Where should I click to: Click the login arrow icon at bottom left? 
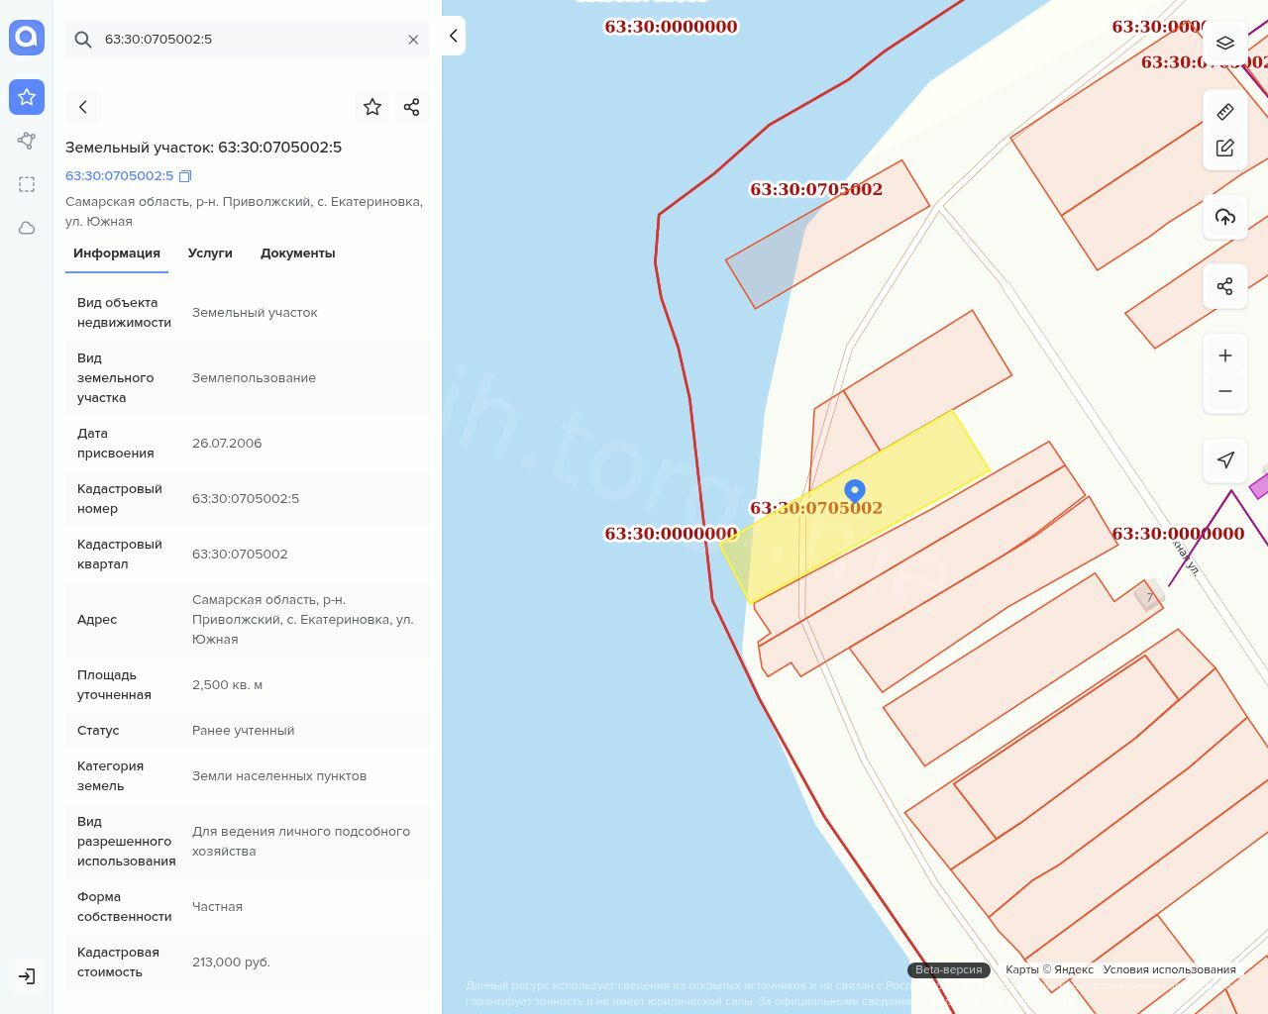pos(27,976)
